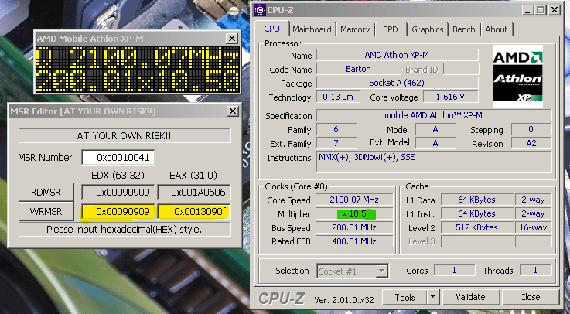The image size is (570, 314).
Task: Click the Ext. Family value 7
Action: click(336, 143)
